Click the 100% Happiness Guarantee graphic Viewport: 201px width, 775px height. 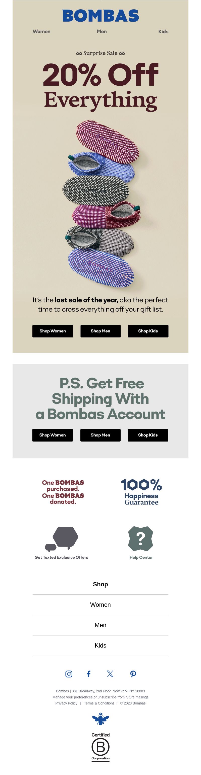tap(141, 491)
